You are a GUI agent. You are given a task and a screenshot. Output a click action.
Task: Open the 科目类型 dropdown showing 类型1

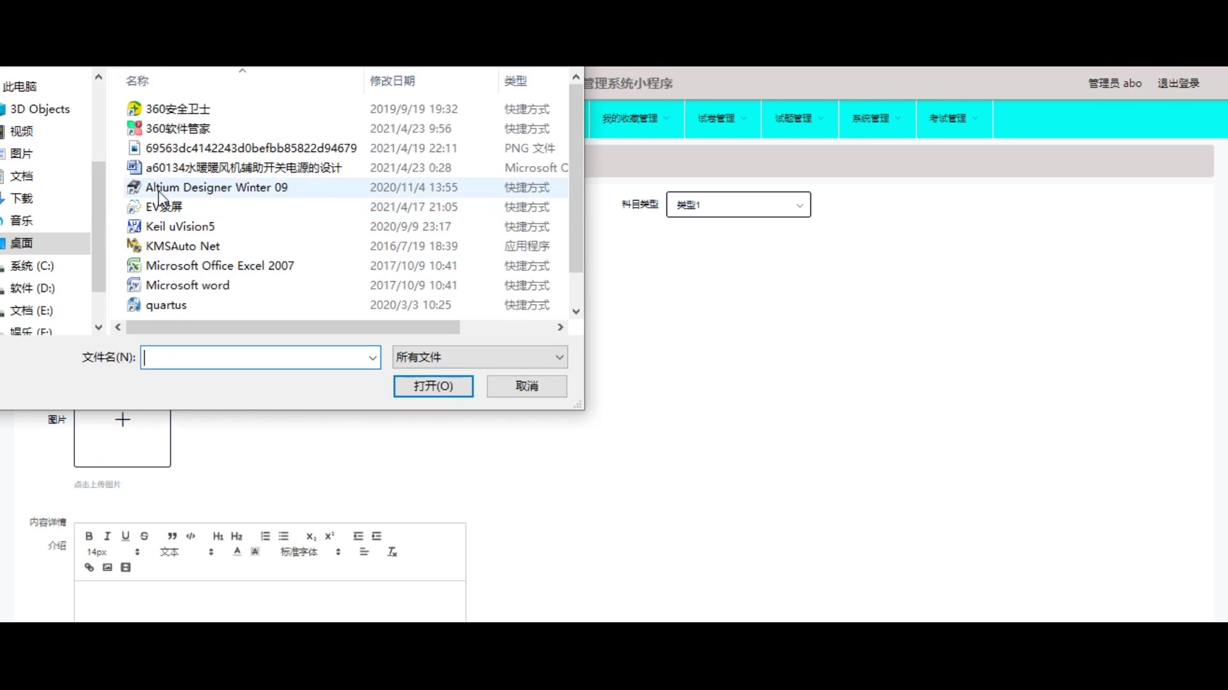[739, 204]
